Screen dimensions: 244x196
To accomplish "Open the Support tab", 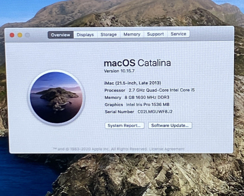I will [x=155, y=34].
